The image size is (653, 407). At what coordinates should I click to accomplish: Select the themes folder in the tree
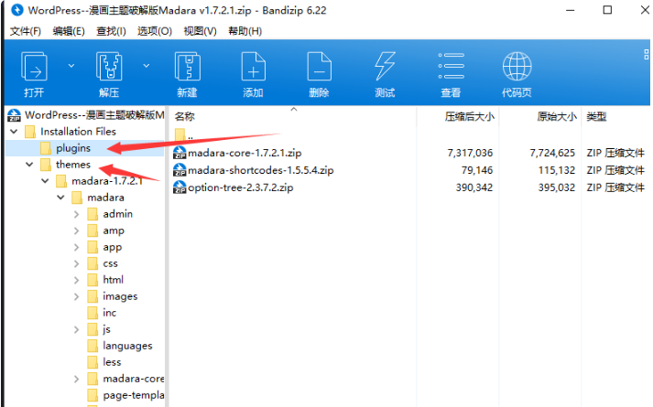click(x=73, y=165)
